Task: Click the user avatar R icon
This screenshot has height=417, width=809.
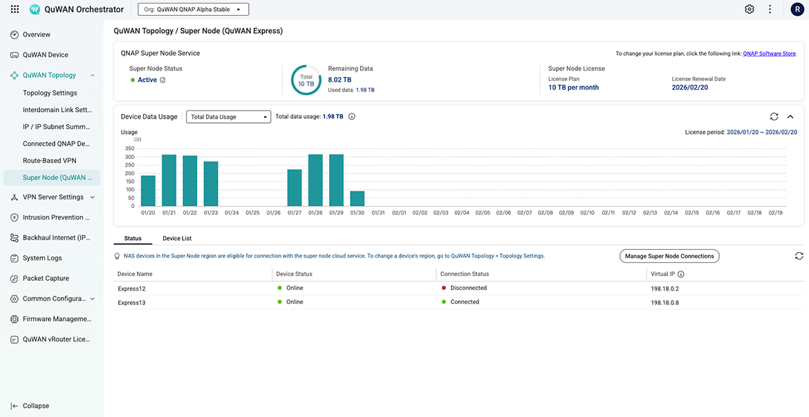Action: [797, 10]
